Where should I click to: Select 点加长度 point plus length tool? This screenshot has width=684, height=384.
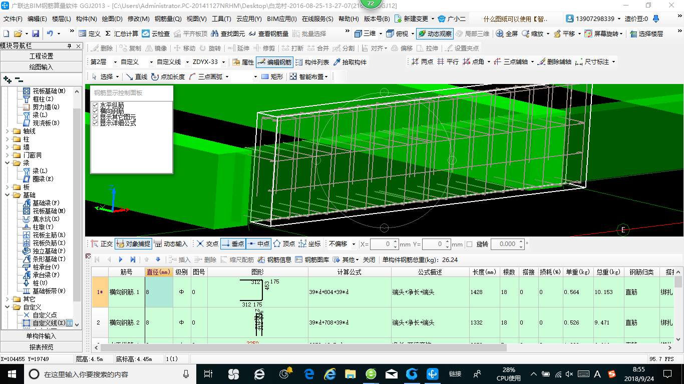(168, 76)
